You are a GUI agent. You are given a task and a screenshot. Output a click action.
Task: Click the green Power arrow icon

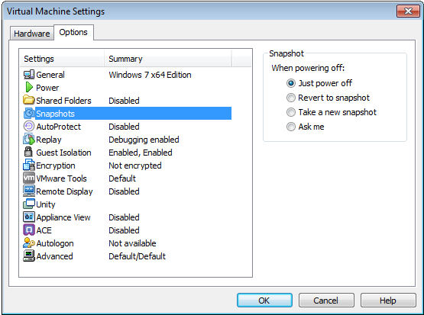tap(29, 88)
